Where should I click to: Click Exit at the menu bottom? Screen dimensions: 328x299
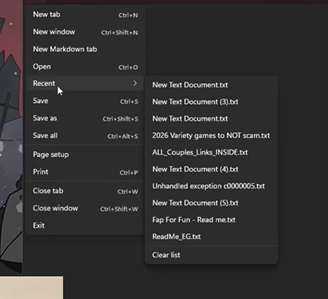pyautogui.click(x=85, y=226)
